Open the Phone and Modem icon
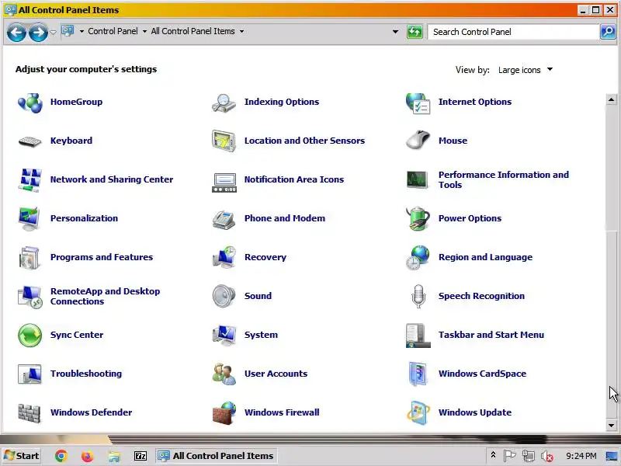This screenshot has height=466, width=621. click(224, 219)
